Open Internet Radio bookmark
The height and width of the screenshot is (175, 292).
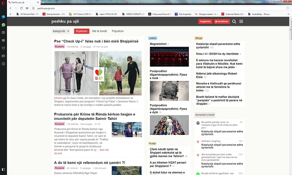tap(233, 14)
